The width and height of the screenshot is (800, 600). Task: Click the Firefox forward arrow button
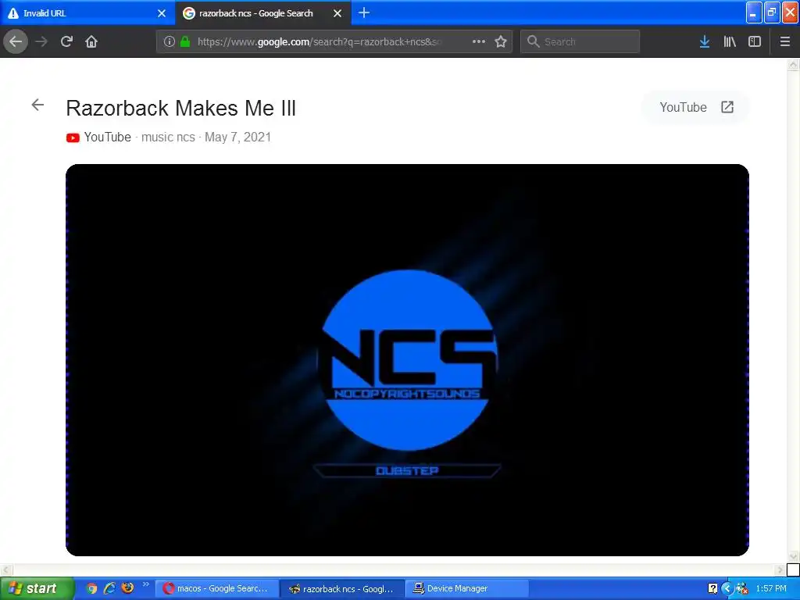tap(41, 41)
